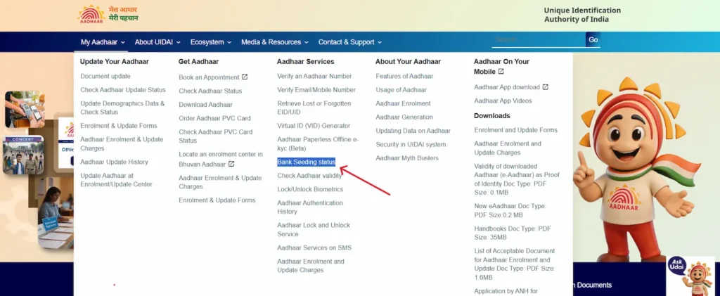The image size is (720, 296).
Task: Open Enrolment and Update Forms in Downloads
Action: point(515,130)
